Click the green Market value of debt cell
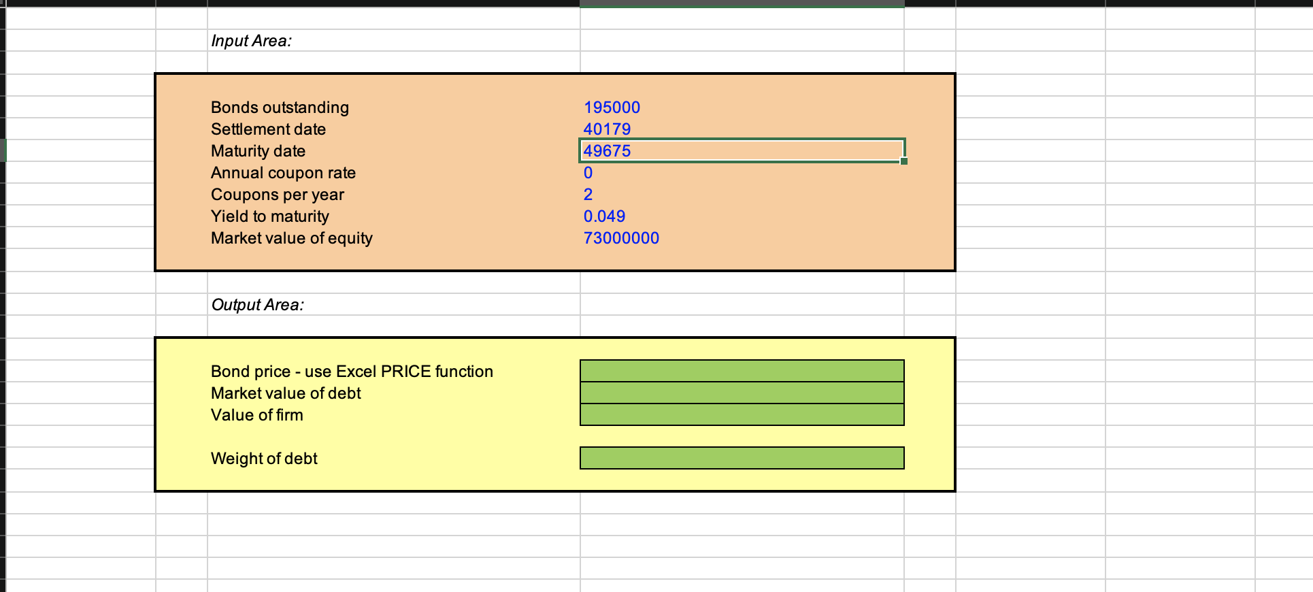 click(x=742, y=393)
